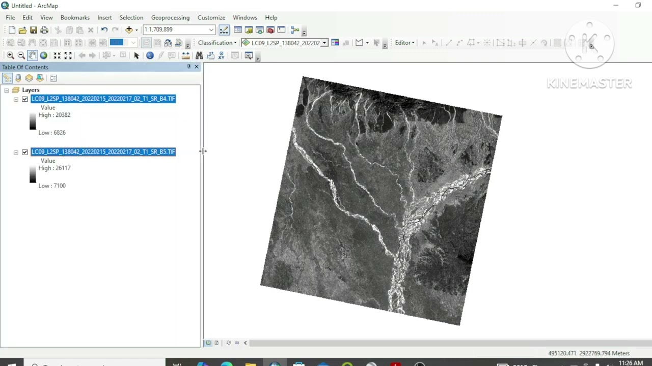Open the map scale dropdown

click(211, 29)
